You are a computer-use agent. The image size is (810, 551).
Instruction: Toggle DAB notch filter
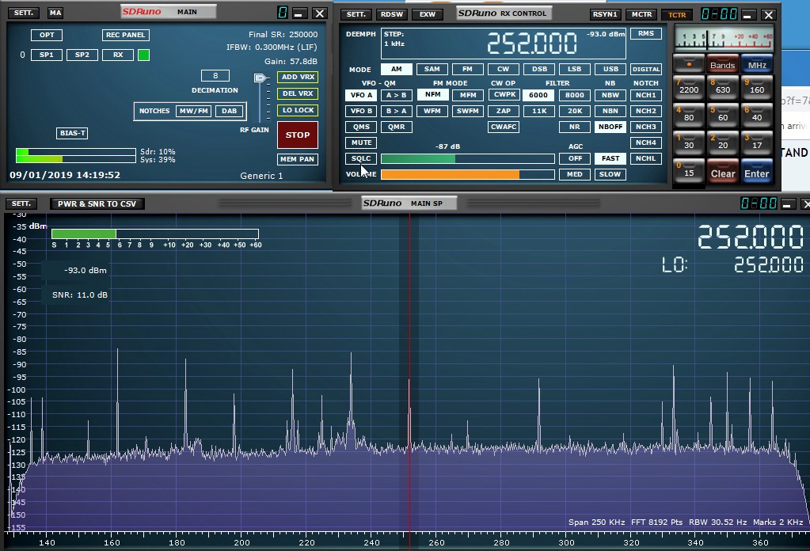pos(230,111)
